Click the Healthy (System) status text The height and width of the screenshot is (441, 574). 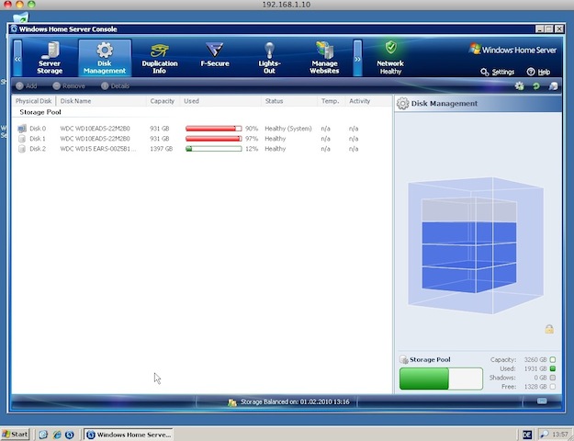pyautogui.click(x=288, y=129)
